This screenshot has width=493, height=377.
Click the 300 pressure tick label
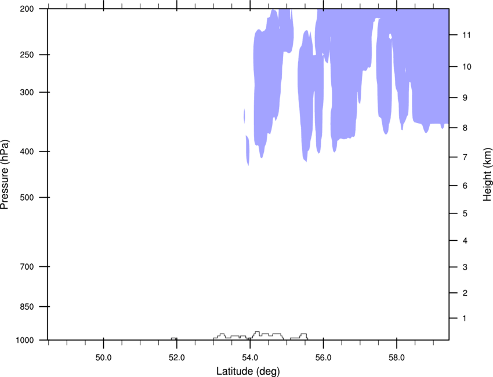[x=27, y=92]
